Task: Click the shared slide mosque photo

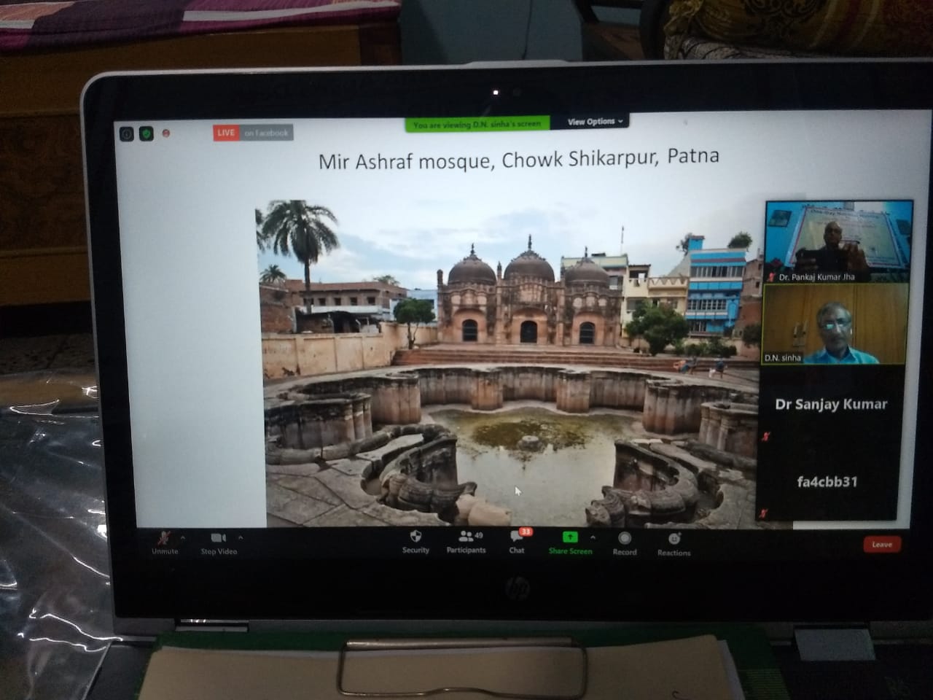Action: (510, 363)
